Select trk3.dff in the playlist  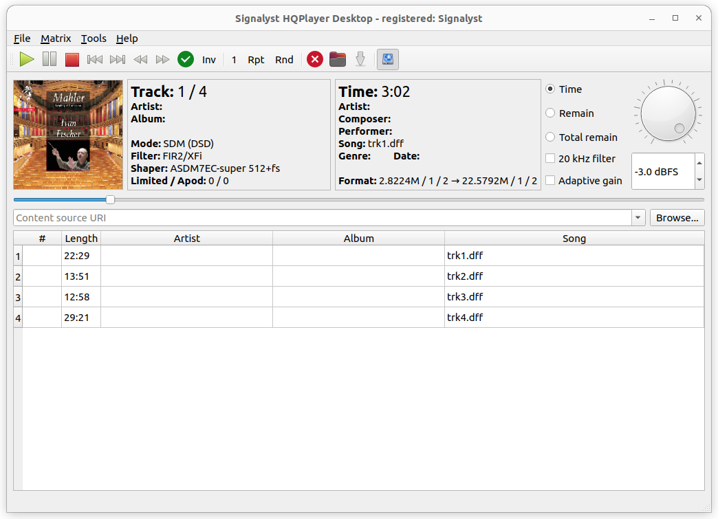(465, 297)
